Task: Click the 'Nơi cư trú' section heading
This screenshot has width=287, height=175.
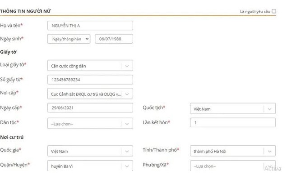Action: coord(12,137)
